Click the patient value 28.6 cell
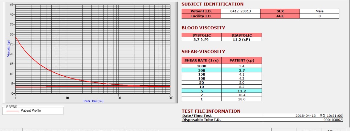Screen dimensions: 350x131 tap(242, 99)
